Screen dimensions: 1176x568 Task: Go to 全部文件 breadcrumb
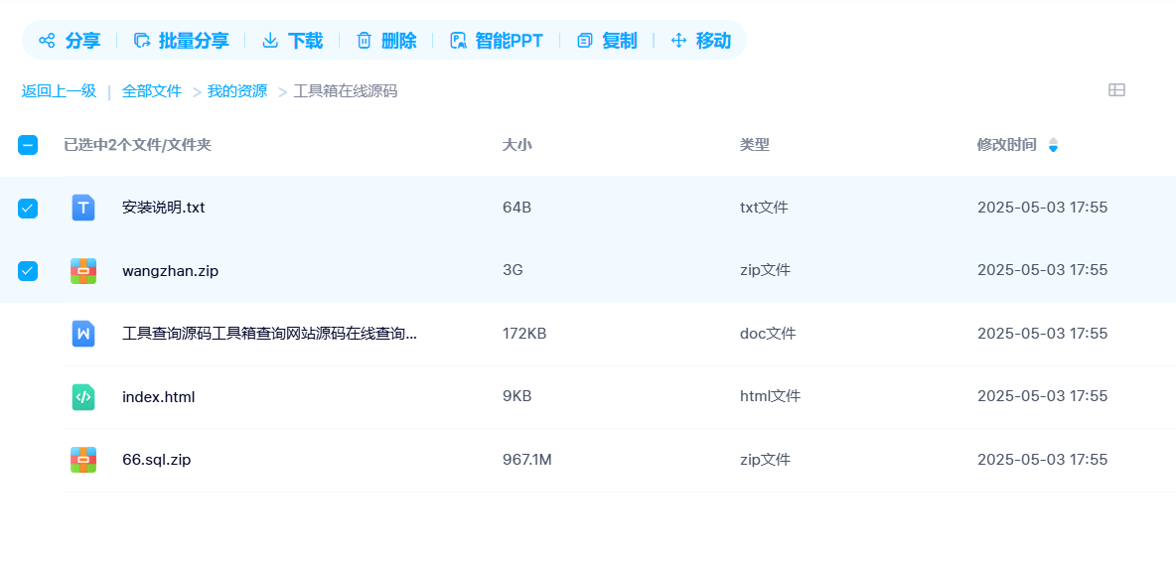point(152,90)
